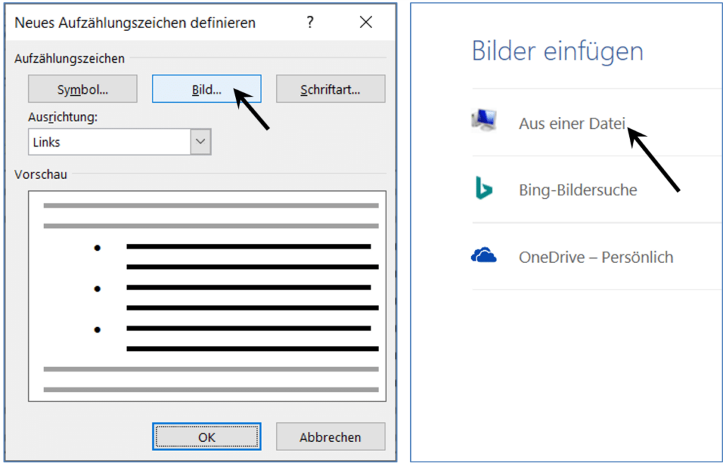
Task: Open the Symbol... picker
Action: point(83,89)
